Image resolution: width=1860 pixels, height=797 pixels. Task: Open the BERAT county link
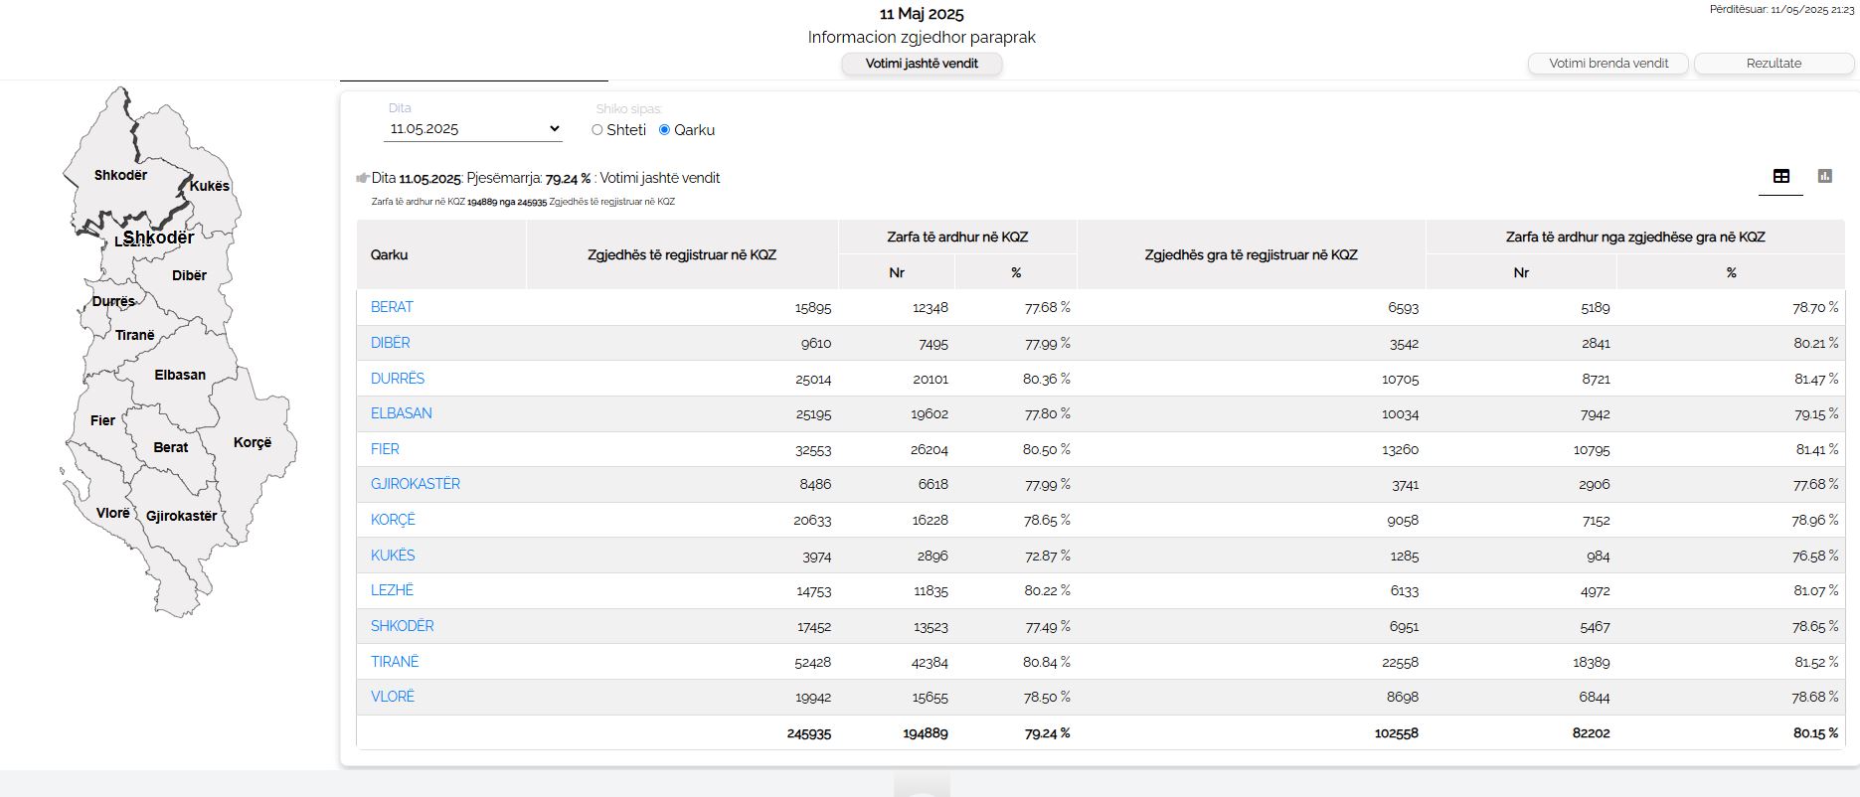[x=392, y=307]
